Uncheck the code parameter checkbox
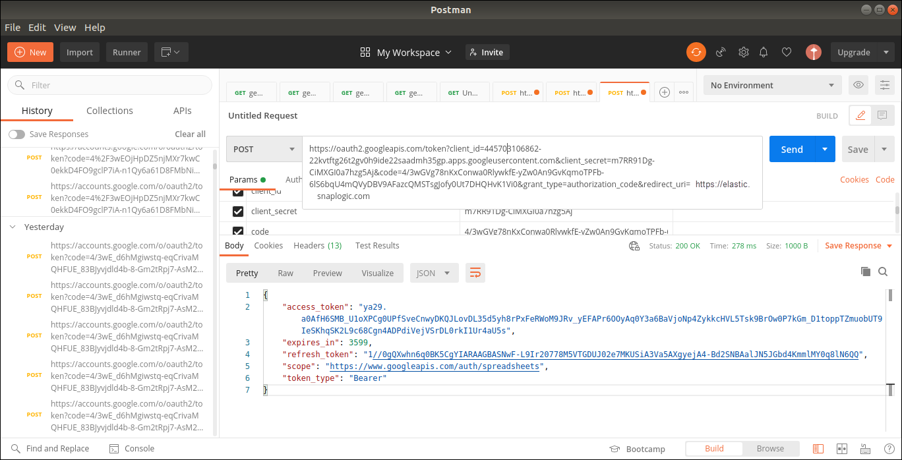Image resolution: width=902 pixels, height=460 pixels. (x=238, y=231)
